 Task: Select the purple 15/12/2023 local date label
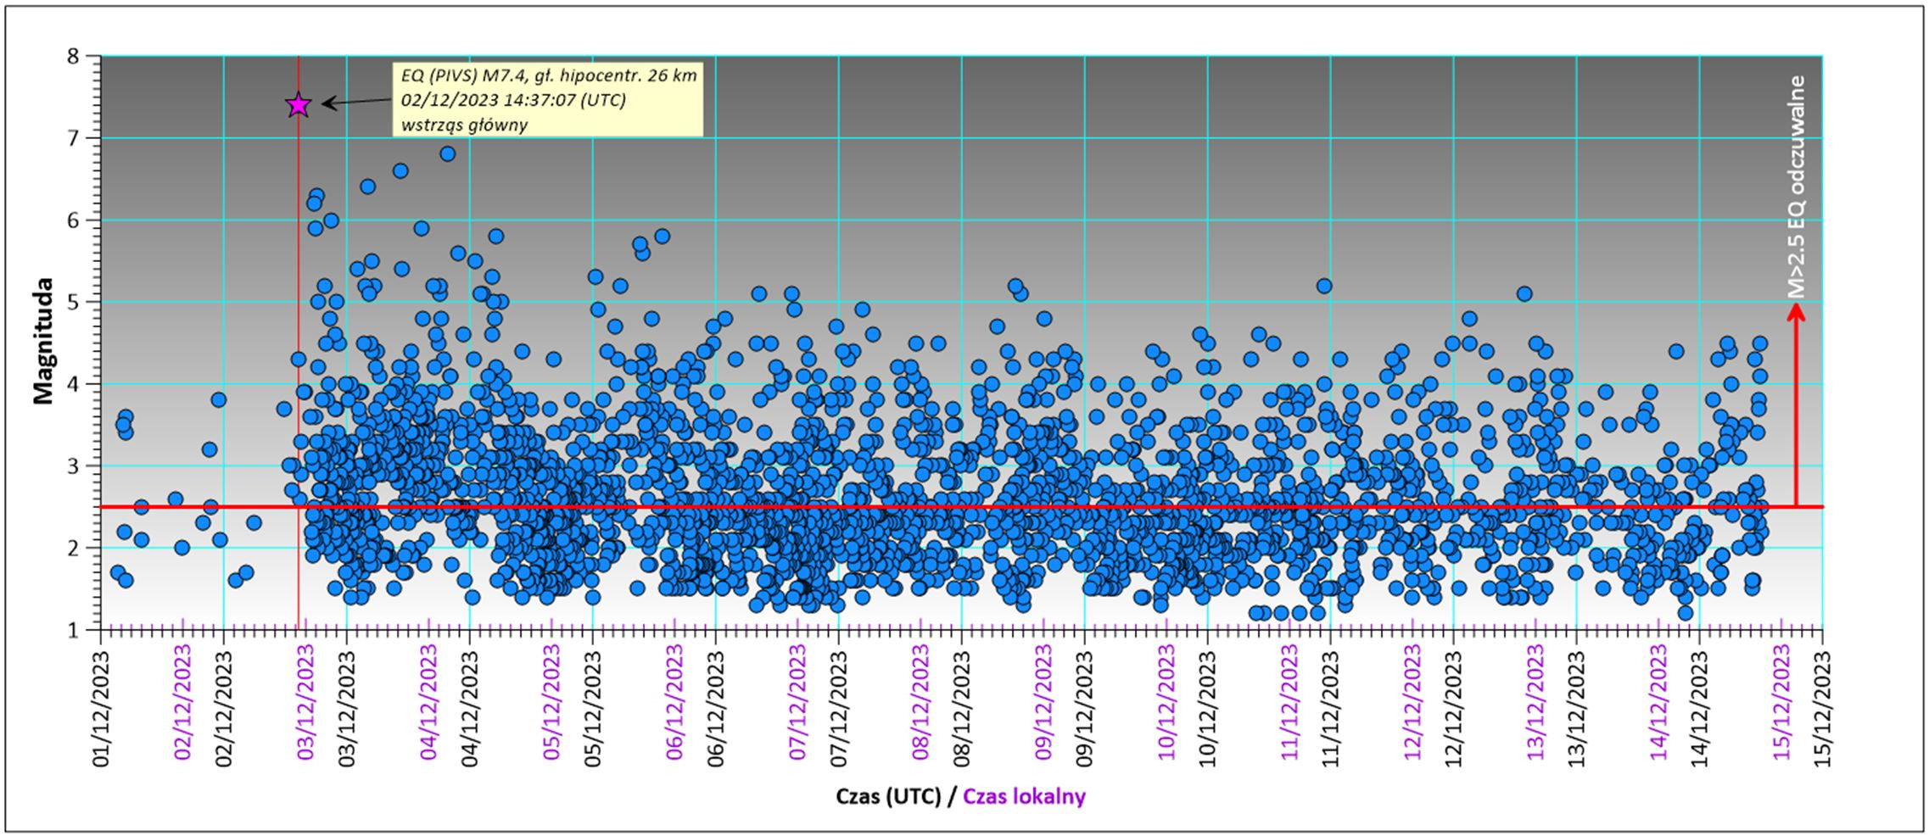click(x=1781, y=703)
